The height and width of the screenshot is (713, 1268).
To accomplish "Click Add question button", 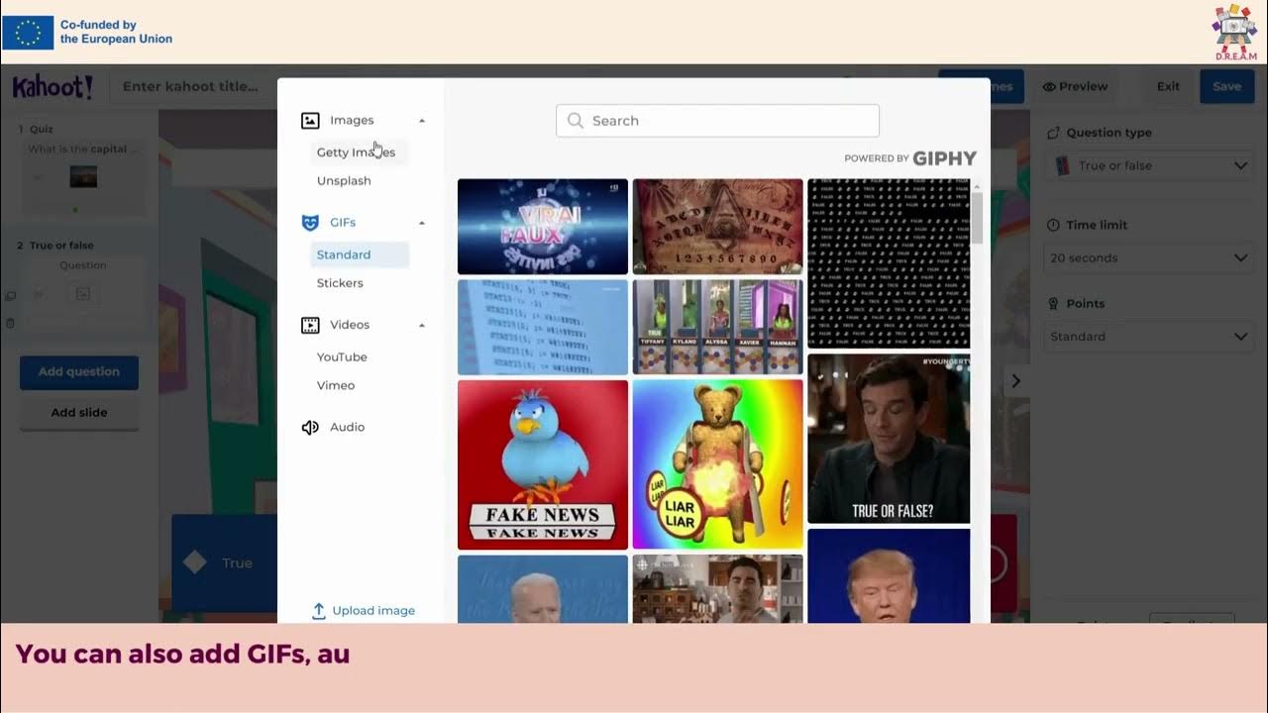I will tap(79, 372).
